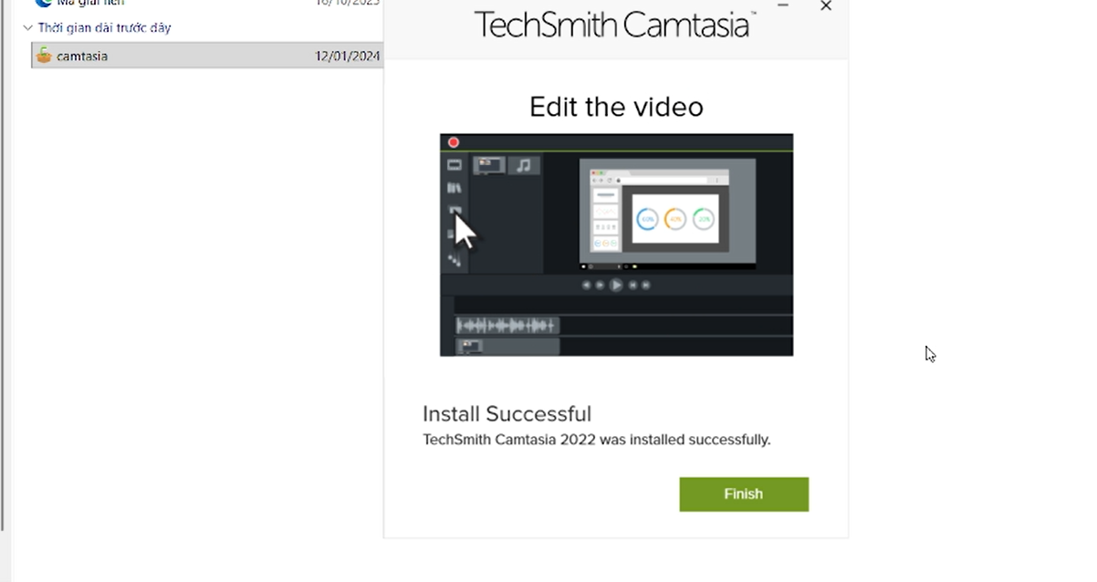Click the library books icon in illustration sidebar
Image resolution: width=1097 pixels, height=582 pixels.
pos(454,188)
